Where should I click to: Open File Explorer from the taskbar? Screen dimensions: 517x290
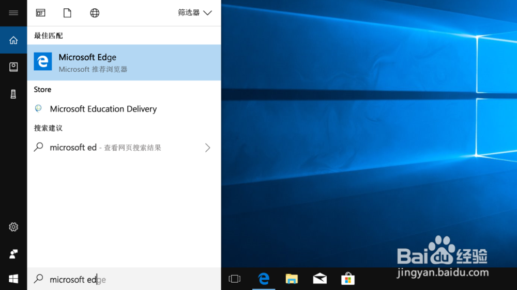pyautogui.click(x=292, y=279)
